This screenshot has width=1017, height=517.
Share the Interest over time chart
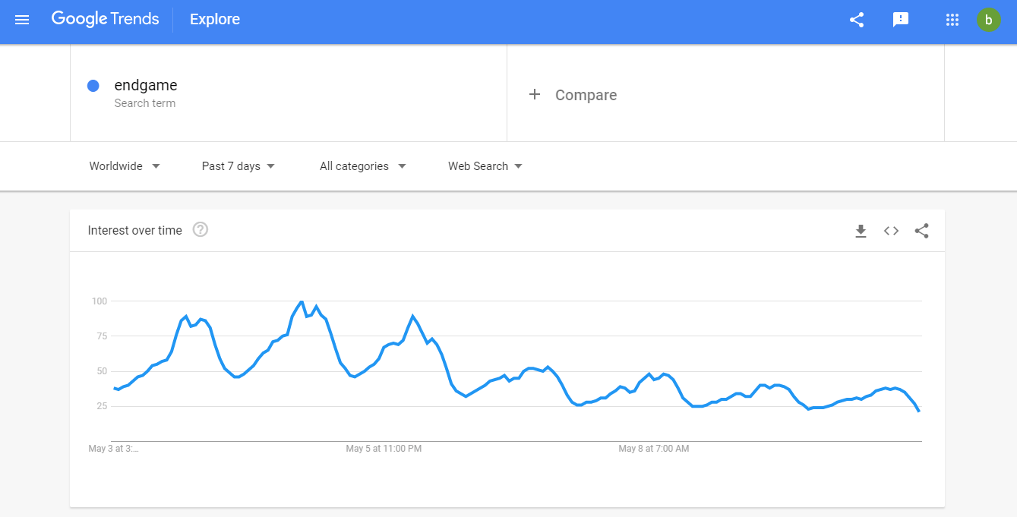(x=921, y=231)
